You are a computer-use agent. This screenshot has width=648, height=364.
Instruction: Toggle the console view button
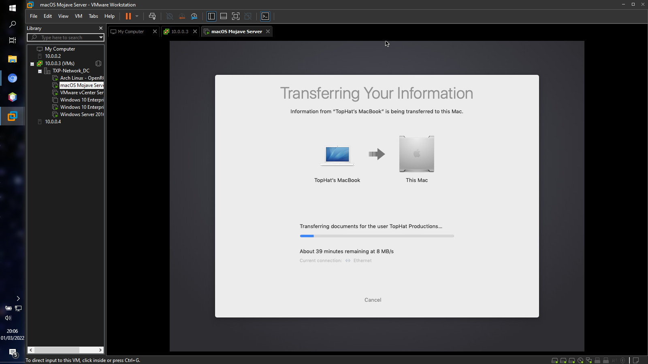tap(265, 16)
